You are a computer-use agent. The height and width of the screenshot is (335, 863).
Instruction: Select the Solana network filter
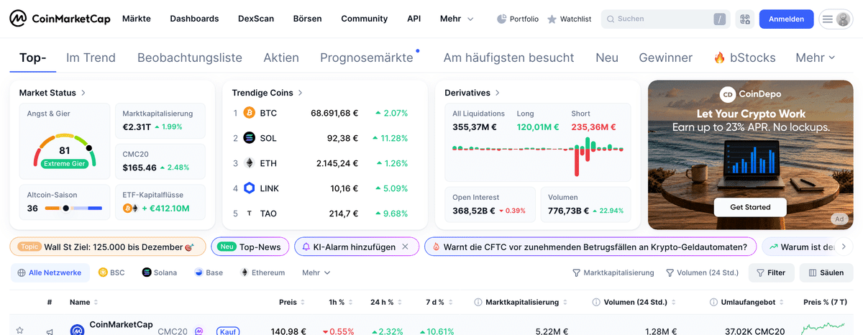point(160,273)
